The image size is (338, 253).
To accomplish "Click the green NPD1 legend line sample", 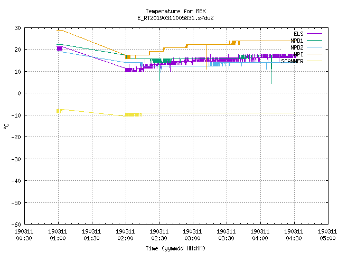I will click(314, 40).
